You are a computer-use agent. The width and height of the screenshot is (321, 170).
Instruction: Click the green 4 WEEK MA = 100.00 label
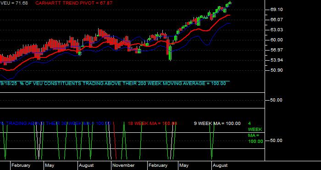point(255,132)
